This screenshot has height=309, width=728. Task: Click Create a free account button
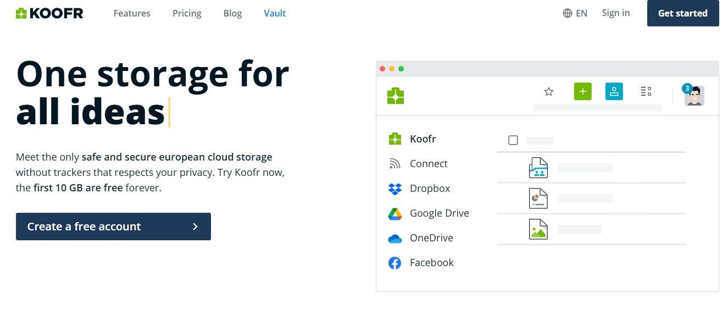(x=113, y=227)
